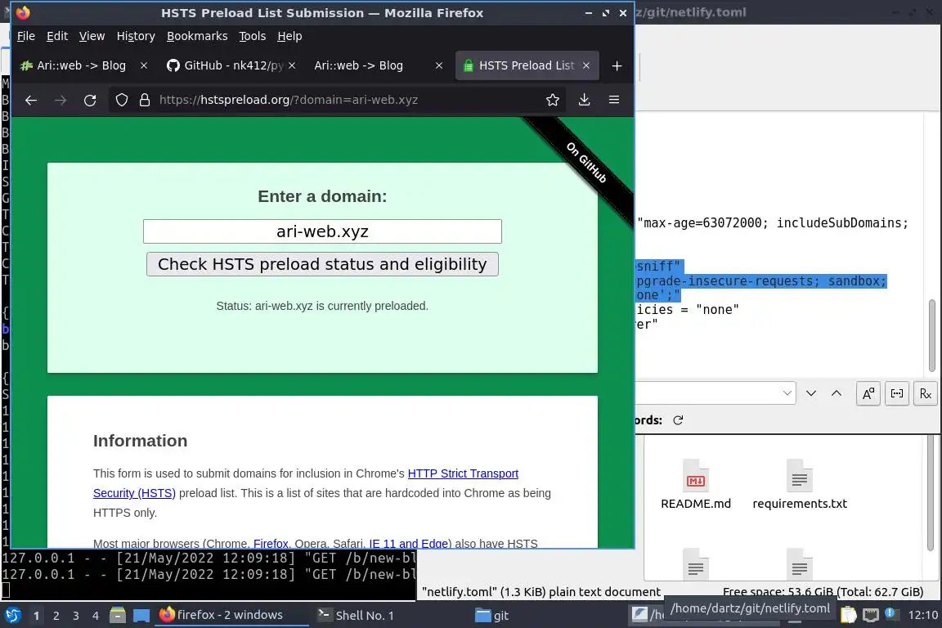The image size is (942, 628).
Task: Switch to desktop workspace 3
Action: [x=76, y=616]
